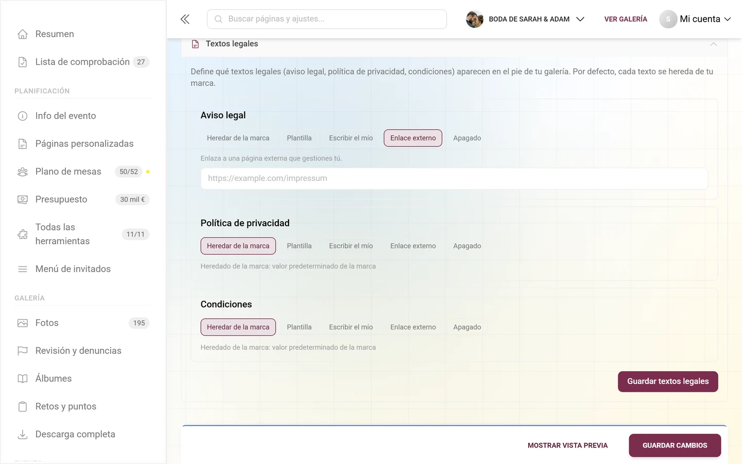742x464 pixels.
Task: Click the Todas las herramientas puzzle icon
Action: coord(23,234)
